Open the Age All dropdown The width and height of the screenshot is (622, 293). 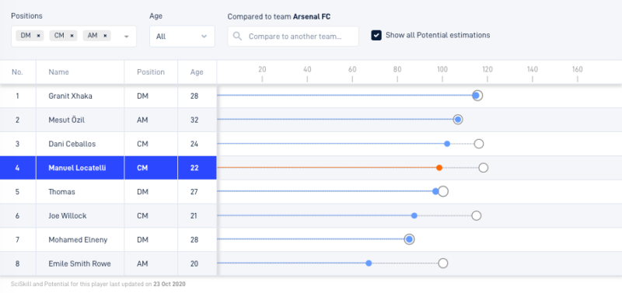tap(182, 37)
